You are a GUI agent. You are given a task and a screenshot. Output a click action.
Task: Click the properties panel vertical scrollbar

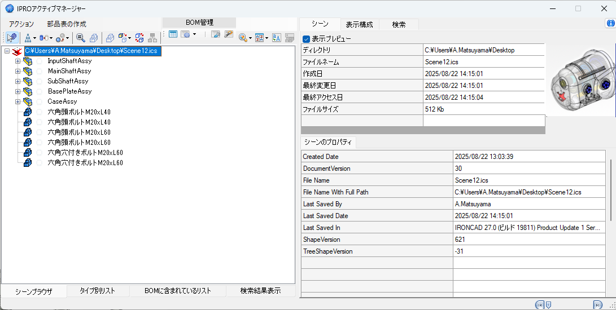(x=610, y=191)
